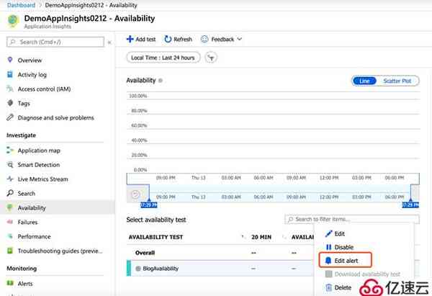The width and height of the screenshot is (432, 296).
Task: Click the Application Insights resource icon in header
Action: [x=13, y=21]
